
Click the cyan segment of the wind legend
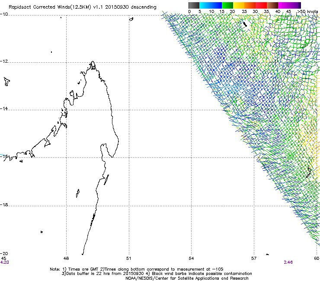205,5
